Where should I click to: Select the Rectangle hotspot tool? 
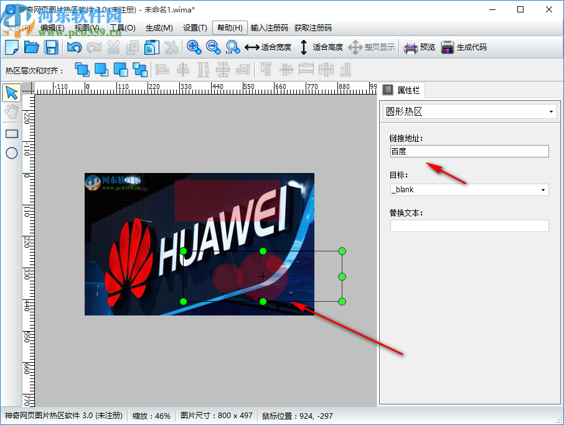click(x=10, y=133)
